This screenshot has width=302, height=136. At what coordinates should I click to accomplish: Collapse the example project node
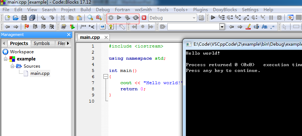5,59
